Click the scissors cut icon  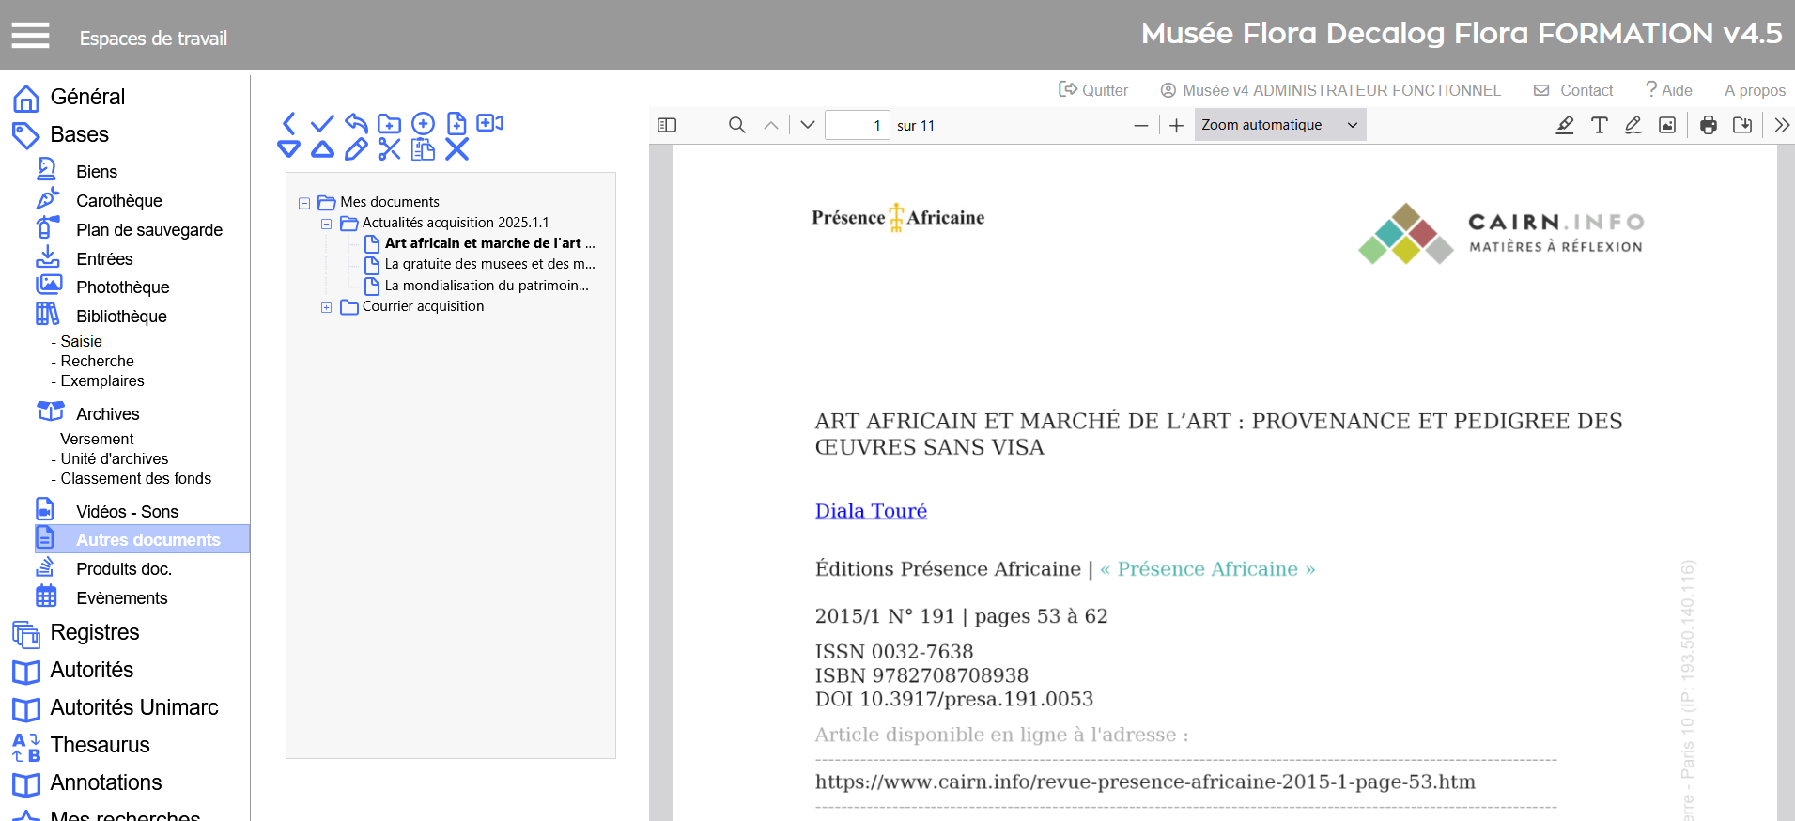coord(389,149)
